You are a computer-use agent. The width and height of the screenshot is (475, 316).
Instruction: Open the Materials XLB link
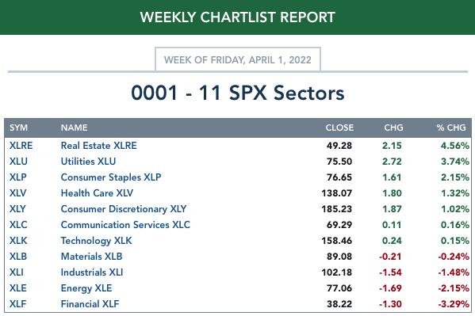[91, 257]
